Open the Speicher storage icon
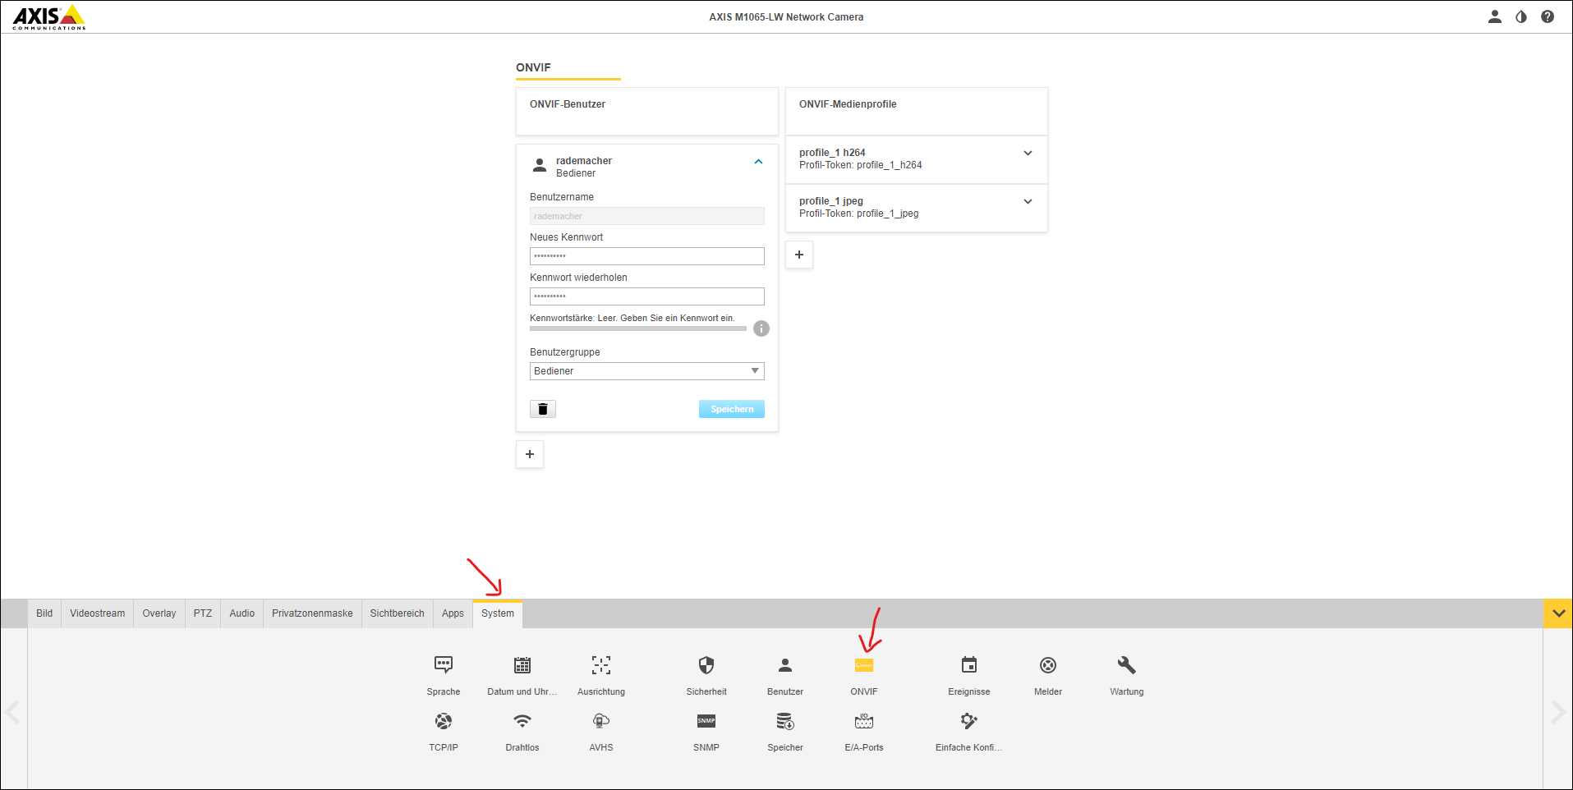This screenshot has width=1573, height=790. [x=785, y=721]
